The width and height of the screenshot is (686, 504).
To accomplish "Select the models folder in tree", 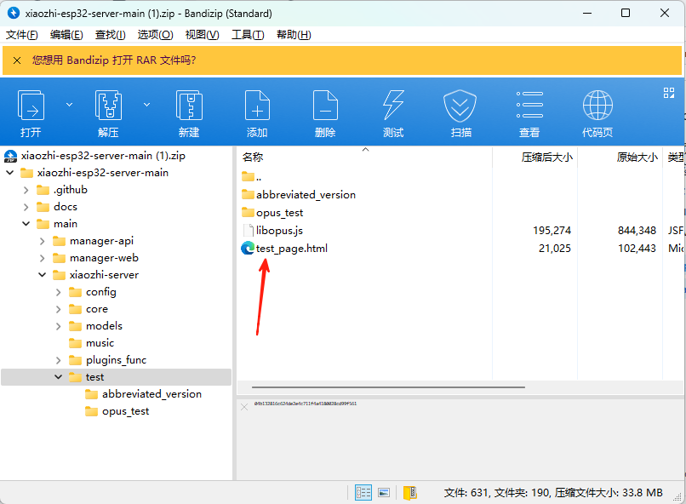I will click(x=104, y=326).
